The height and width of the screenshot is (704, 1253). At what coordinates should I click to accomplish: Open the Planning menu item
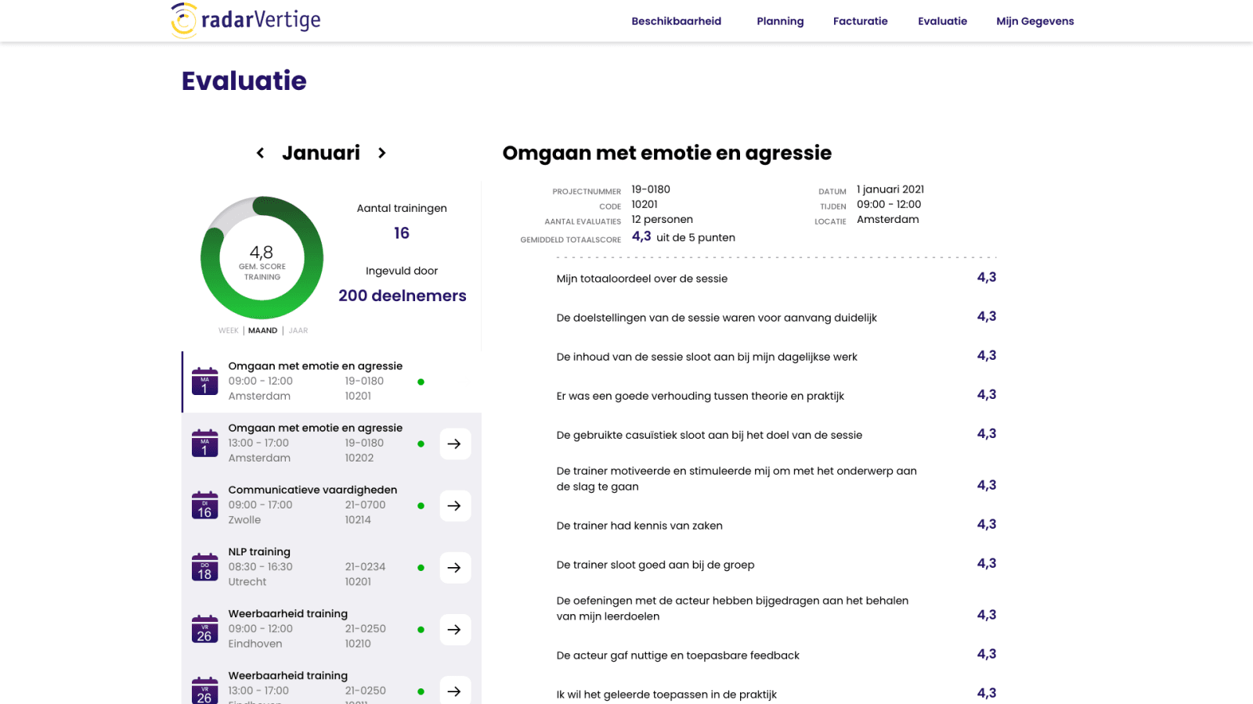tap(780, 21)
